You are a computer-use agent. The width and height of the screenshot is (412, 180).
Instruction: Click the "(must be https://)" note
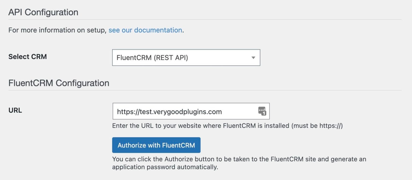click(317, 126)
